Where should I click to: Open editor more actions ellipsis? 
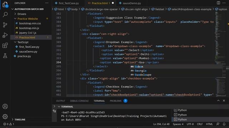(224, 3)
